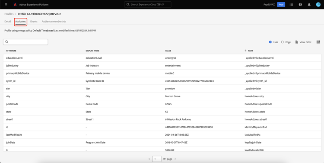Click the 'Default Timebased' merge policy text

pos(43,31)
